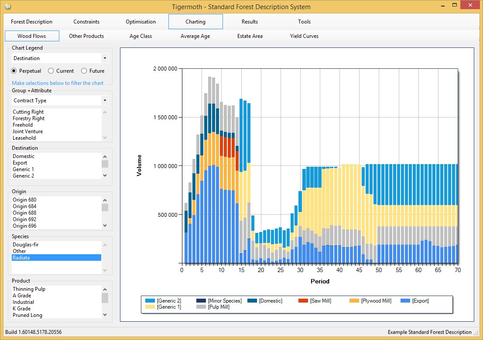Show the Age Class chart
The height and width of the screenshot is (340, 483).
coord(140,36)
